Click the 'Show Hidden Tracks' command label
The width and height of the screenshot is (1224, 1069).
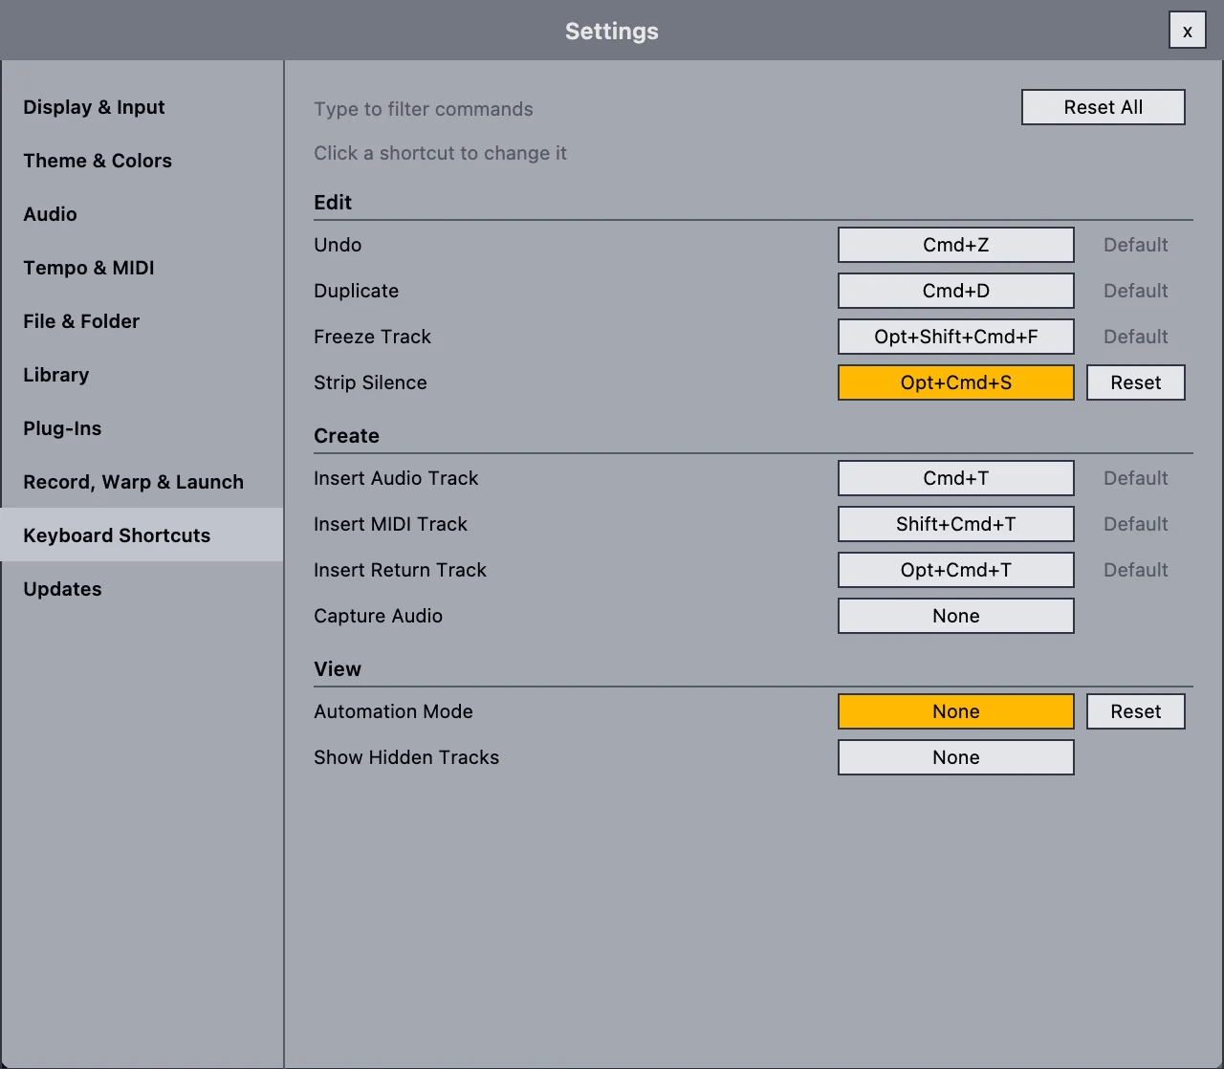point(406,757)
